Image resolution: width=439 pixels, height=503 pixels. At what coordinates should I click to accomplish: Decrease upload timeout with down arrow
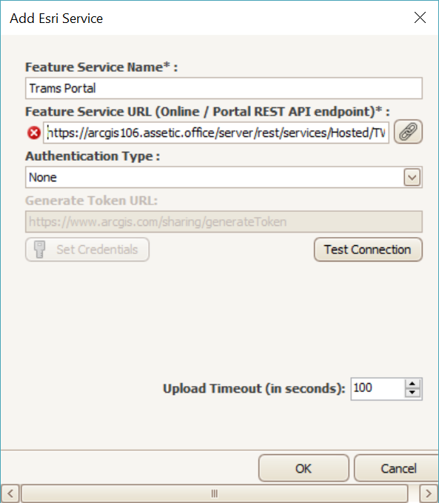(x=412, y=393)
